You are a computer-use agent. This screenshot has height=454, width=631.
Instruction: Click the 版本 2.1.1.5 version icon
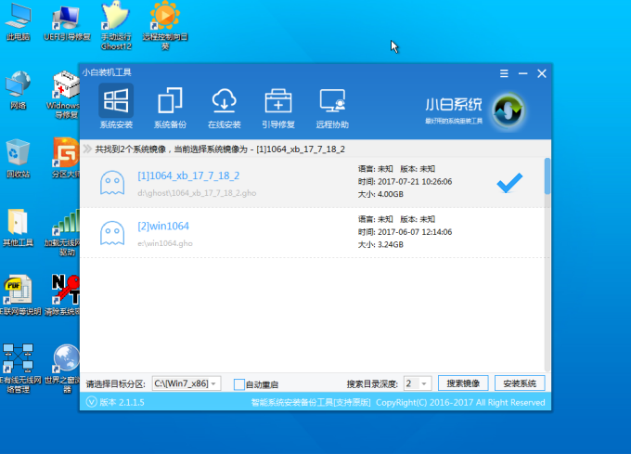pos(90,402)
